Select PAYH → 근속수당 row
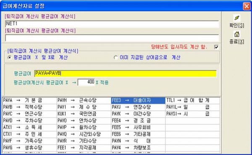The height and width of the screenshot is (155, 252). pos(84,100)
